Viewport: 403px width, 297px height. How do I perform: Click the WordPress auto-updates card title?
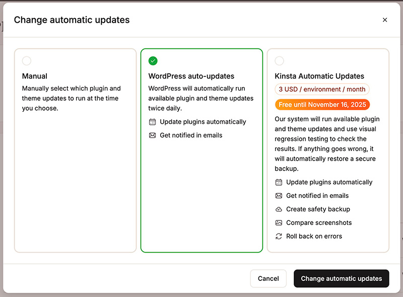point(191,76)
